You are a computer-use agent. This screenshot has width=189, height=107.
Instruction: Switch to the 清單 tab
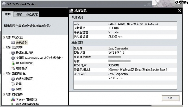[x=19, y=14]
